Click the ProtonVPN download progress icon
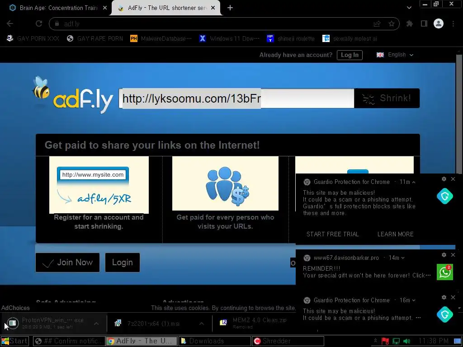 [x=12, y=324]
